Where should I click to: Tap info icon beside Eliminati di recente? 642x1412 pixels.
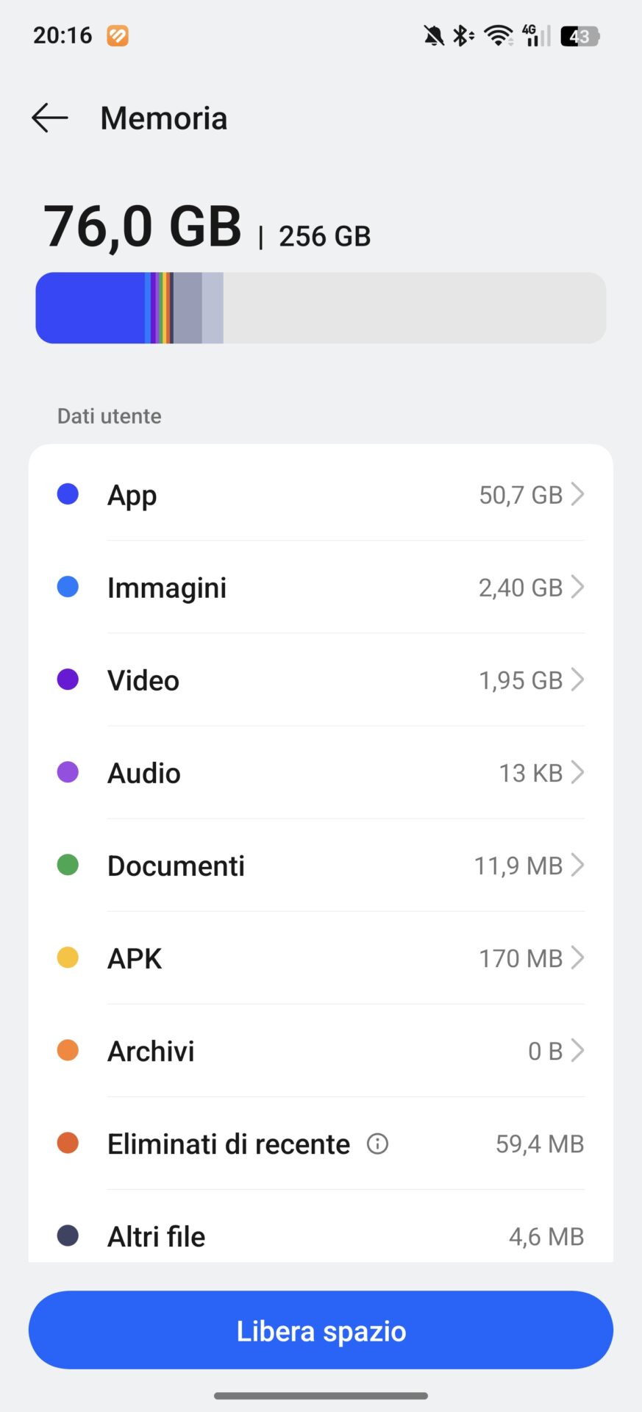point(377,1144)
